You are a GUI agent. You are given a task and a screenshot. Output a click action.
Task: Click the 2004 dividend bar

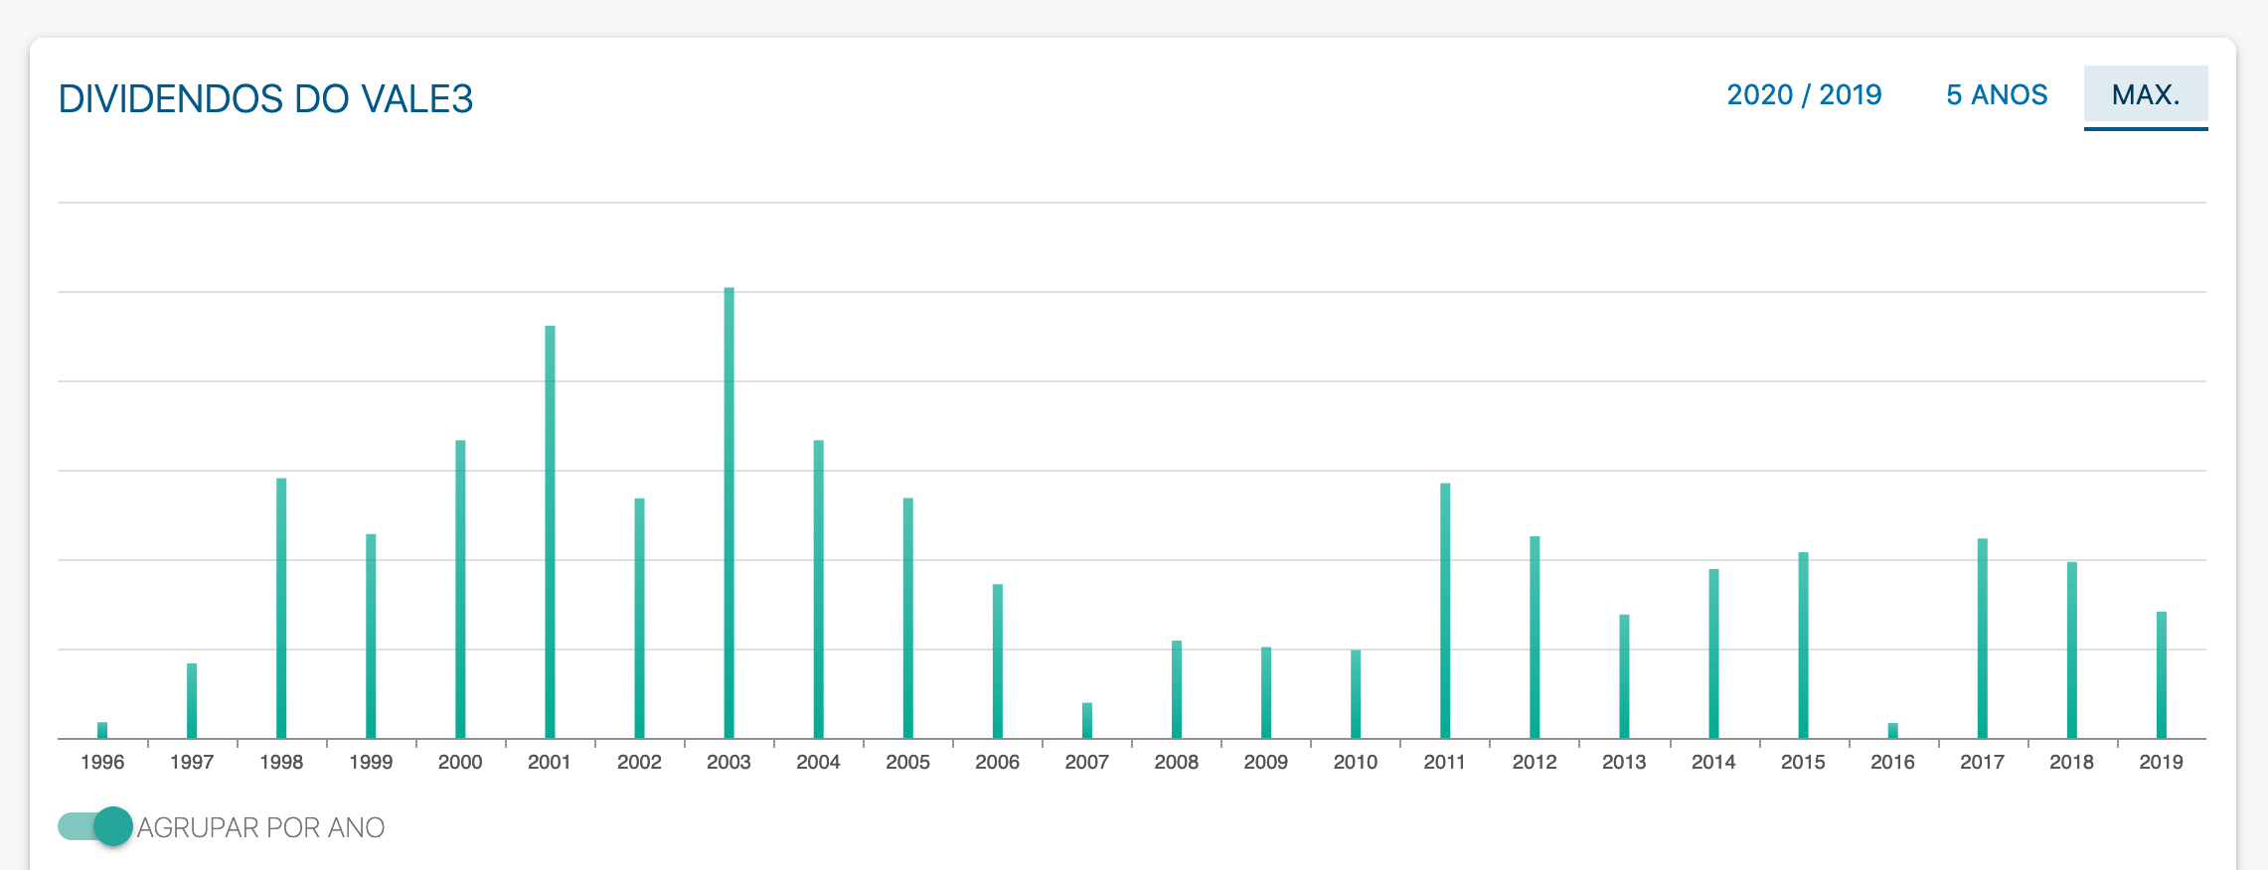tap(818, 590)
